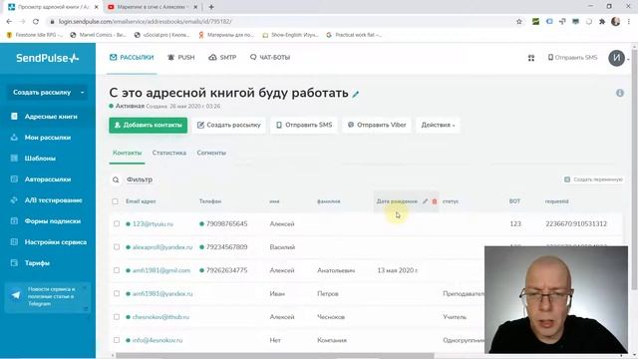Click Создать рассылку button near title

(x=229, y=125)
